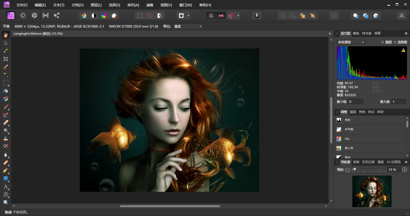This screenshot has height=216, width=410.
Task: Switch to the Liquify persona
Action: pos(23,16)
